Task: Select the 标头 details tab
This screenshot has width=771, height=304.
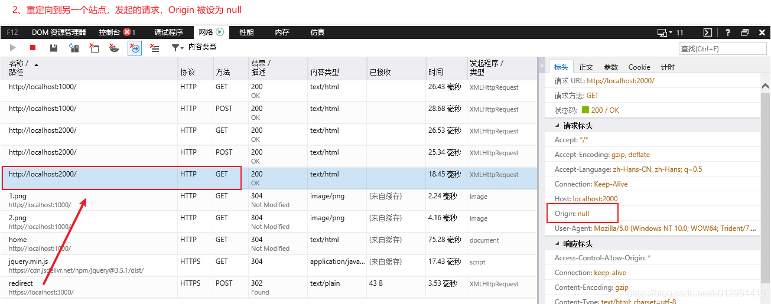Action: pyautogui.click(x=561, y=67)
